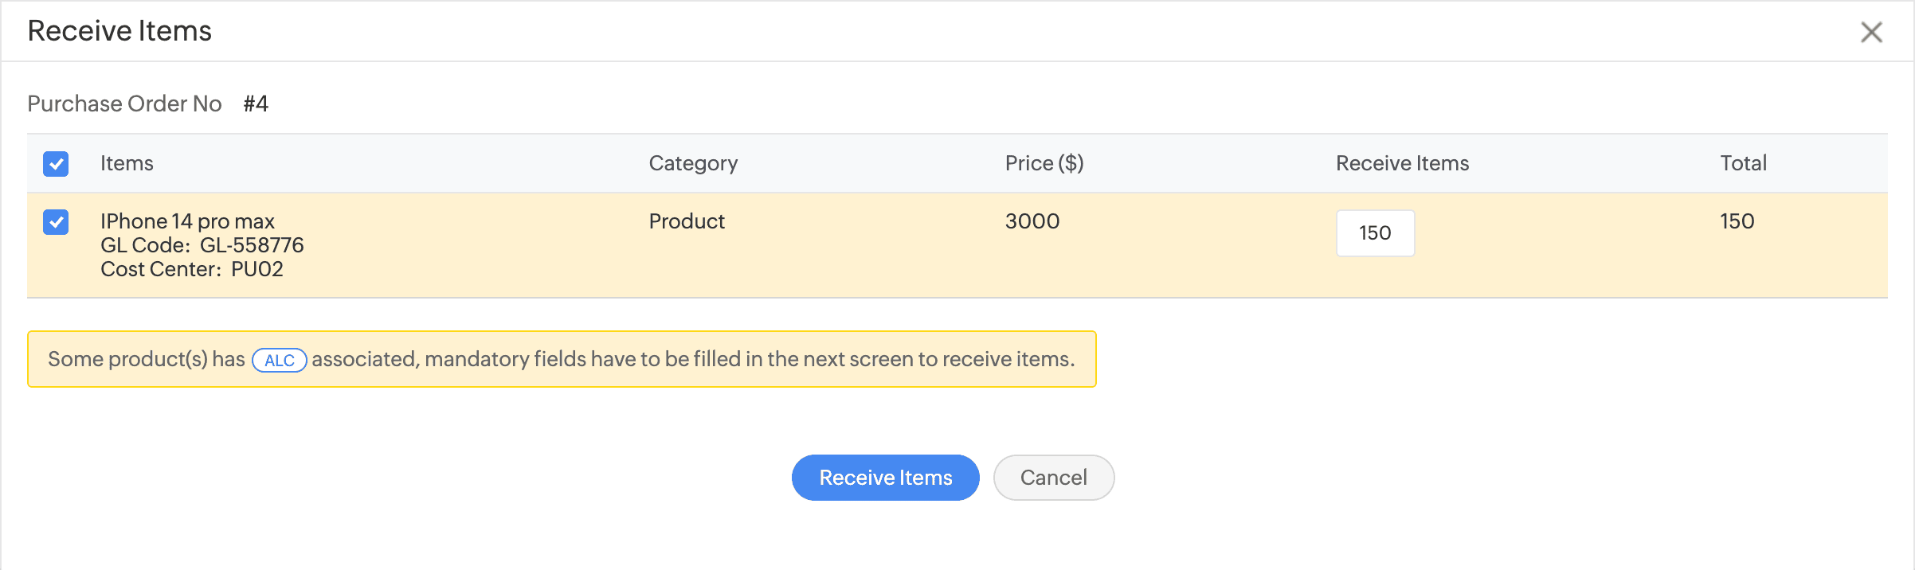Image resolution: width=1915 pixels, height=570 pixels.
Task: Uncheck the IPhone 14 pro max row
Action: coord(56,222)
